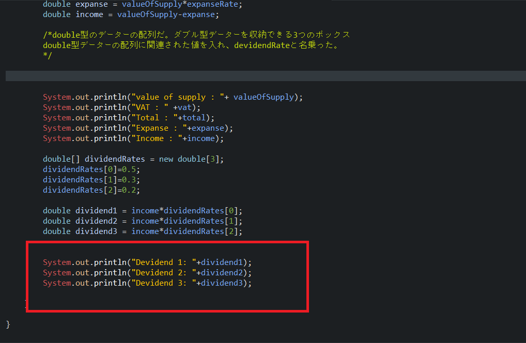Click the println line printing 'Total : '
The height and width of the screenshot is (343, 526).
click(x=129, y=118)
